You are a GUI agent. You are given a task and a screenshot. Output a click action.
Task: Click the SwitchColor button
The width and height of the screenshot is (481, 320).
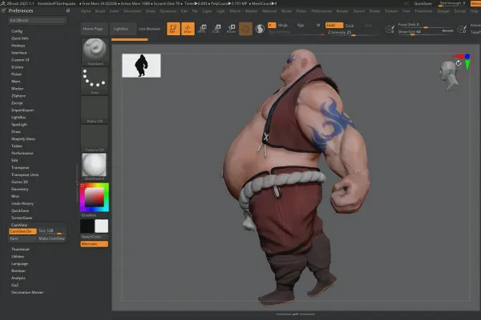point(94,237)
